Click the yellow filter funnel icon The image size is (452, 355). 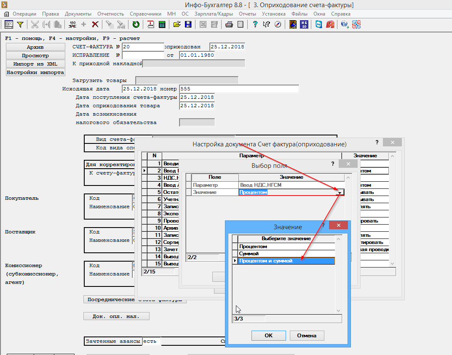coord(20,24)
